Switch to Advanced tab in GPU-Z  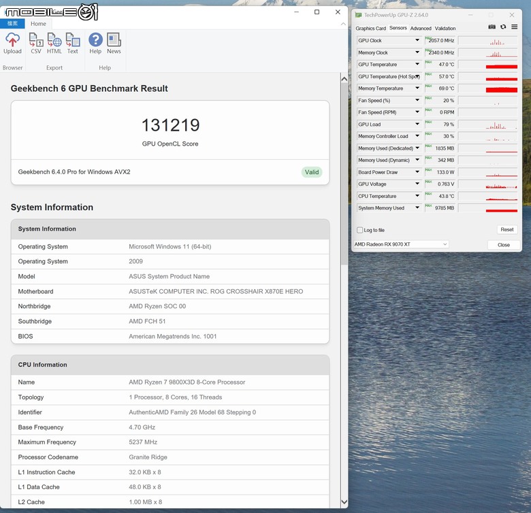421,29
